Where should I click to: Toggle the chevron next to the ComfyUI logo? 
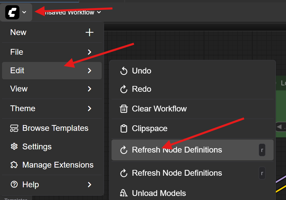(24, 12)
